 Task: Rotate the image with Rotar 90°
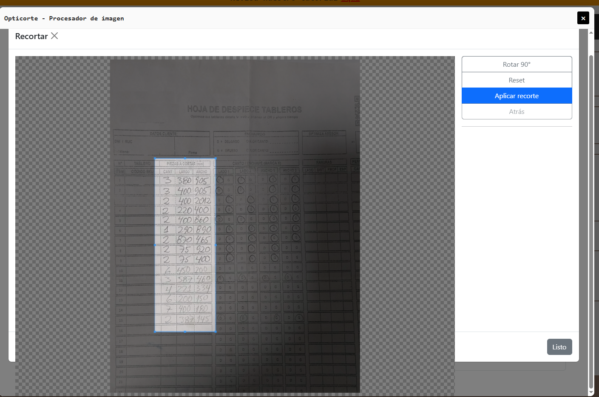[x=517, y=64]
